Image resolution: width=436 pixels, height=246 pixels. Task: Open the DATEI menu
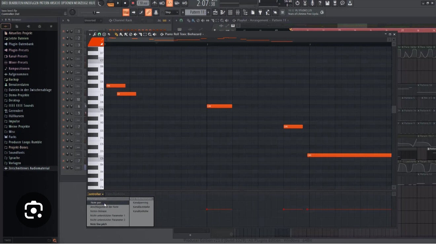pyautogui.click(x=5, y=3)
